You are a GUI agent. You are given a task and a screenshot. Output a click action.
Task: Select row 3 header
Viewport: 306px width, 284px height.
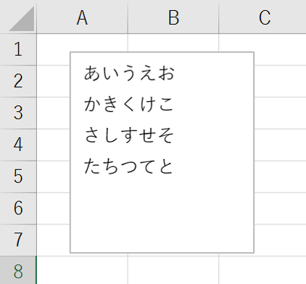point(18,113)
